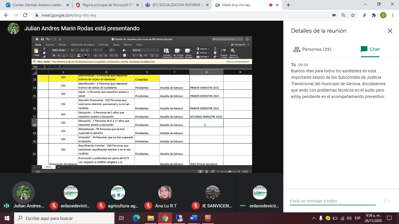Close the Detalles de la reunión panel
This screenshot has width=399, height=224.
tap(390, 31)
